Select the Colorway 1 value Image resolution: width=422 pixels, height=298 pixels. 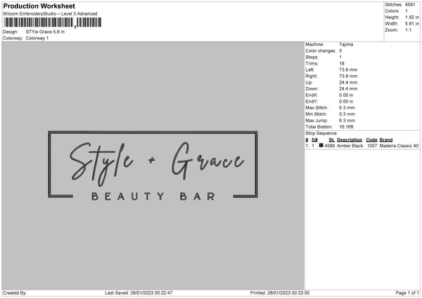tap(37, 38)
